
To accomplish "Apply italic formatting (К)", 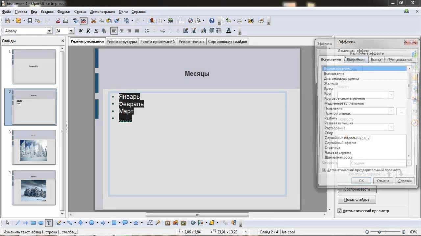I will (x=88, y=31).
